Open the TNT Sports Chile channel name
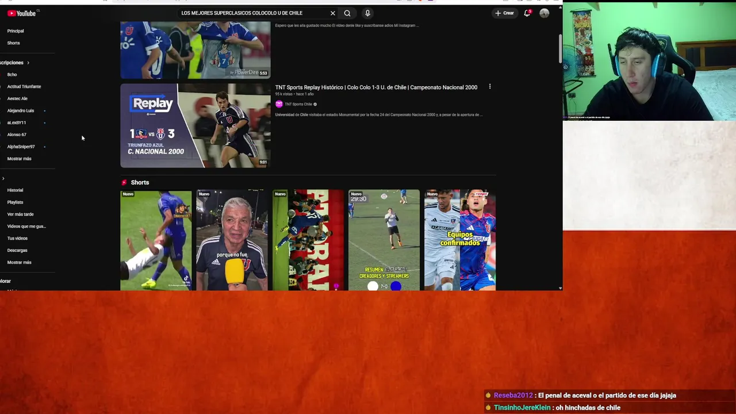Screen dimensions: 736x414 298,104
